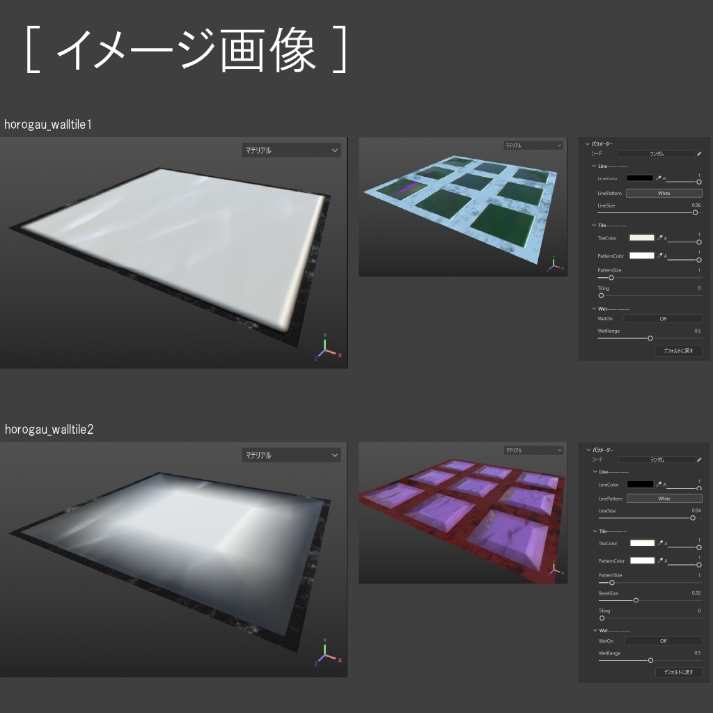713x713 pixels.
Task: Collapse the Line section in walltile1 parameters
Action: coord(593,165)
